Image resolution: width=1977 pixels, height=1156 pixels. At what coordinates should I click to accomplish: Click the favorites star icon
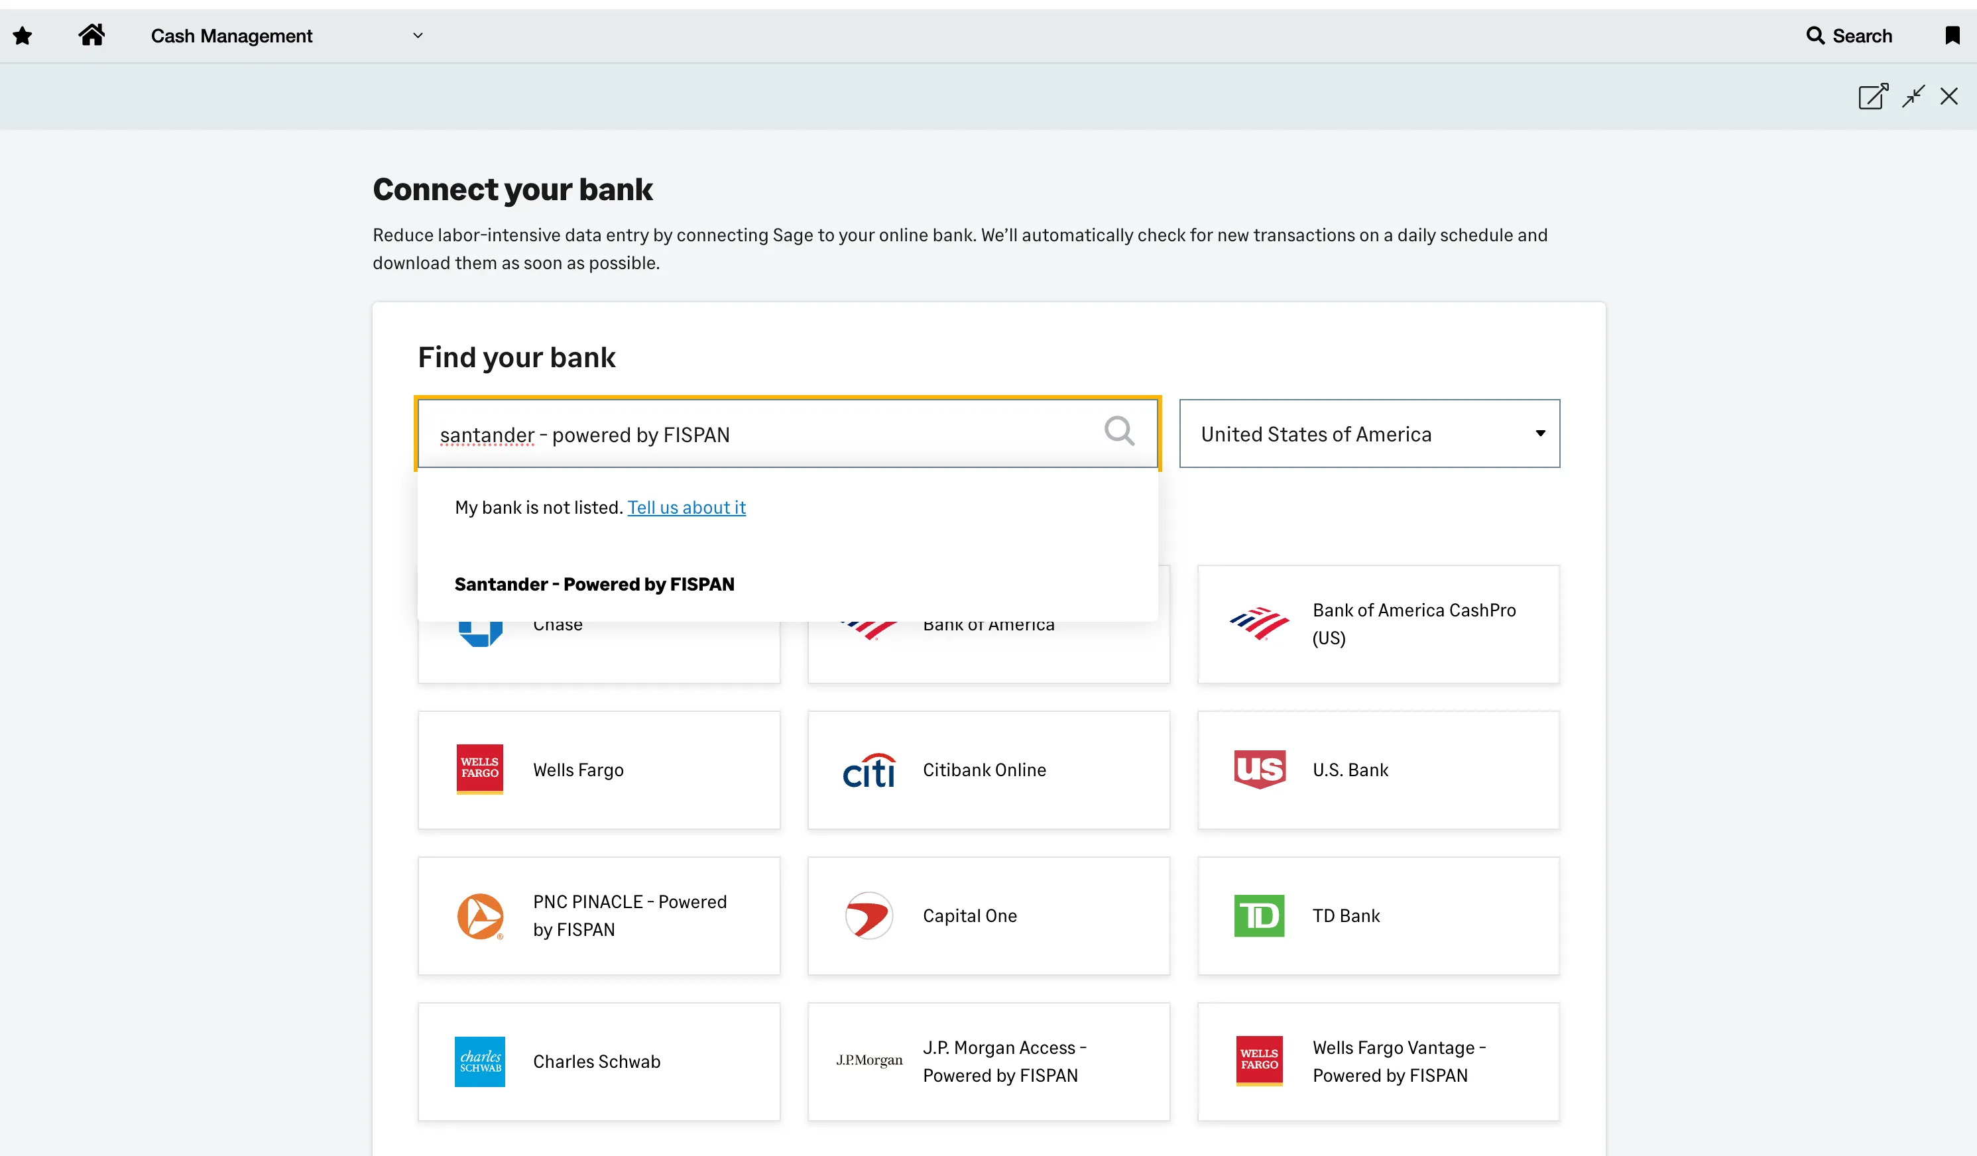pos(23,36)
